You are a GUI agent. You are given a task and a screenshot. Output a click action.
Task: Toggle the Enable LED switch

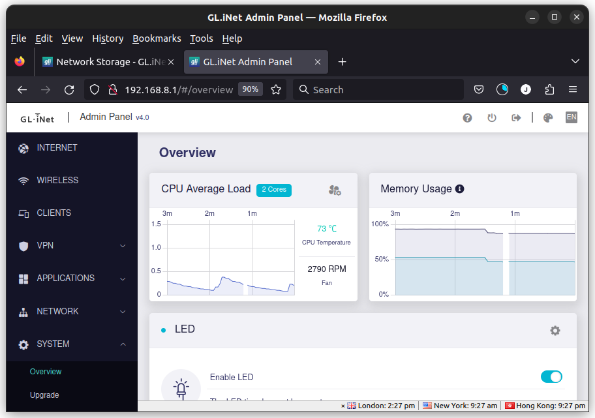(x=551, y=377)
